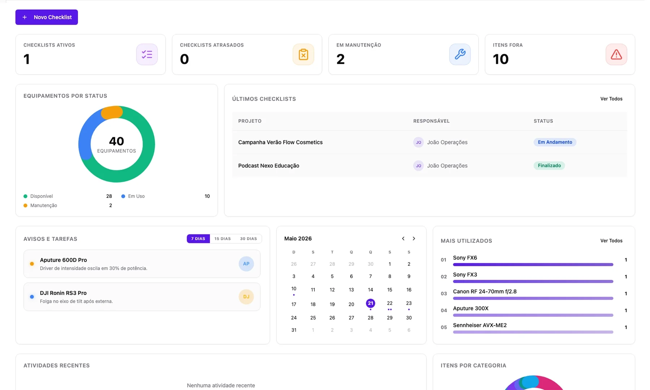Click JO avatar in Podcast Nexo row
Viewport: 650px width, 390px height.
point(418,166)
